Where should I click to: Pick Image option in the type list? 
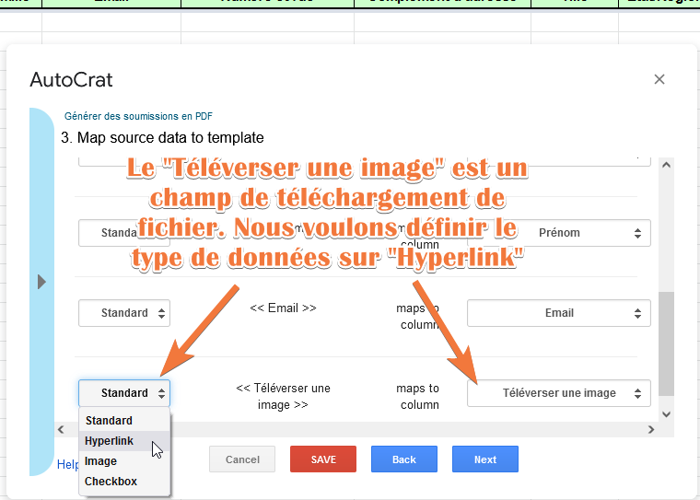tap(124, 461)
